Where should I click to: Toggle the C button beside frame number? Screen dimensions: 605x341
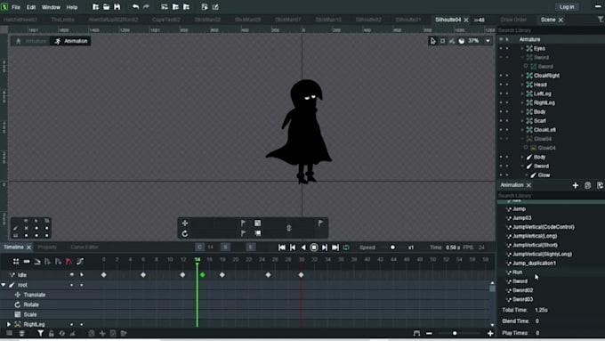(199, 248)
